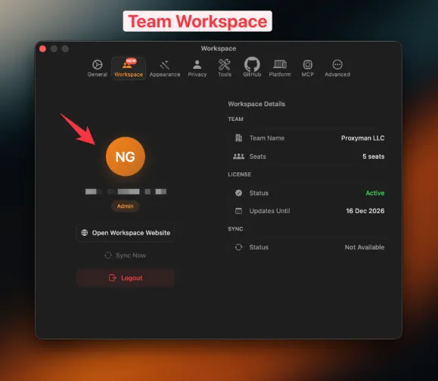Click the Updates Until label
The width and height of the screenshot is (438, 381).
coord(269,211)
